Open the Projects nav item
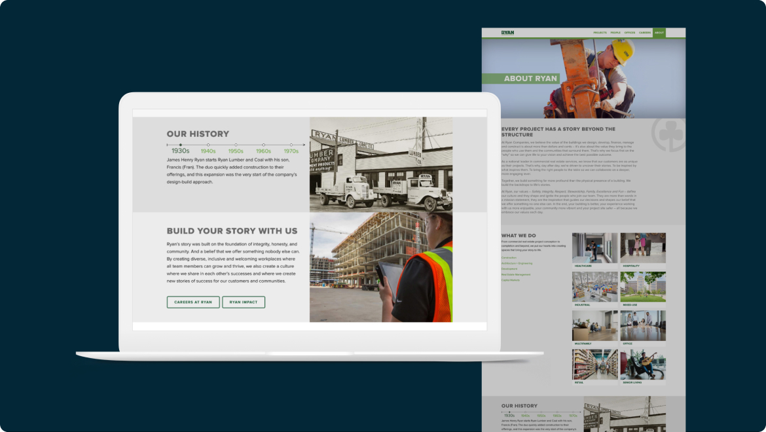The width and height of the screenshot is (766, 432). (x=600, y=33)
